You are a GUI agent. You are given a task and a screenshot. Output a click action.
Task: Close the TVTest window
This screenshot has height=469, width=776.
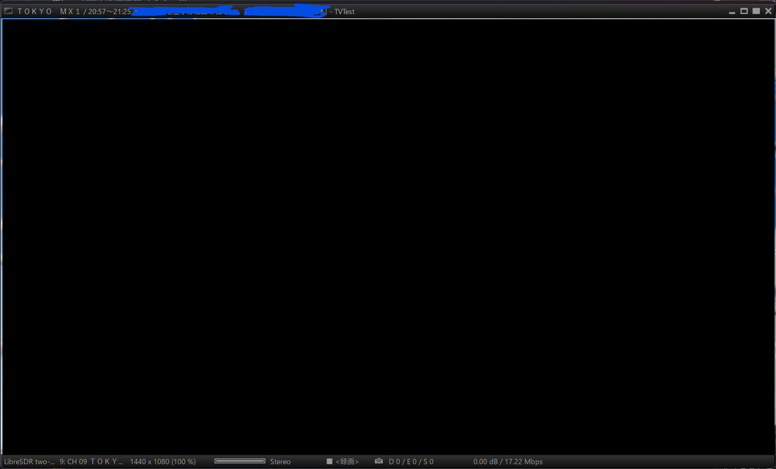coord(768,11)
